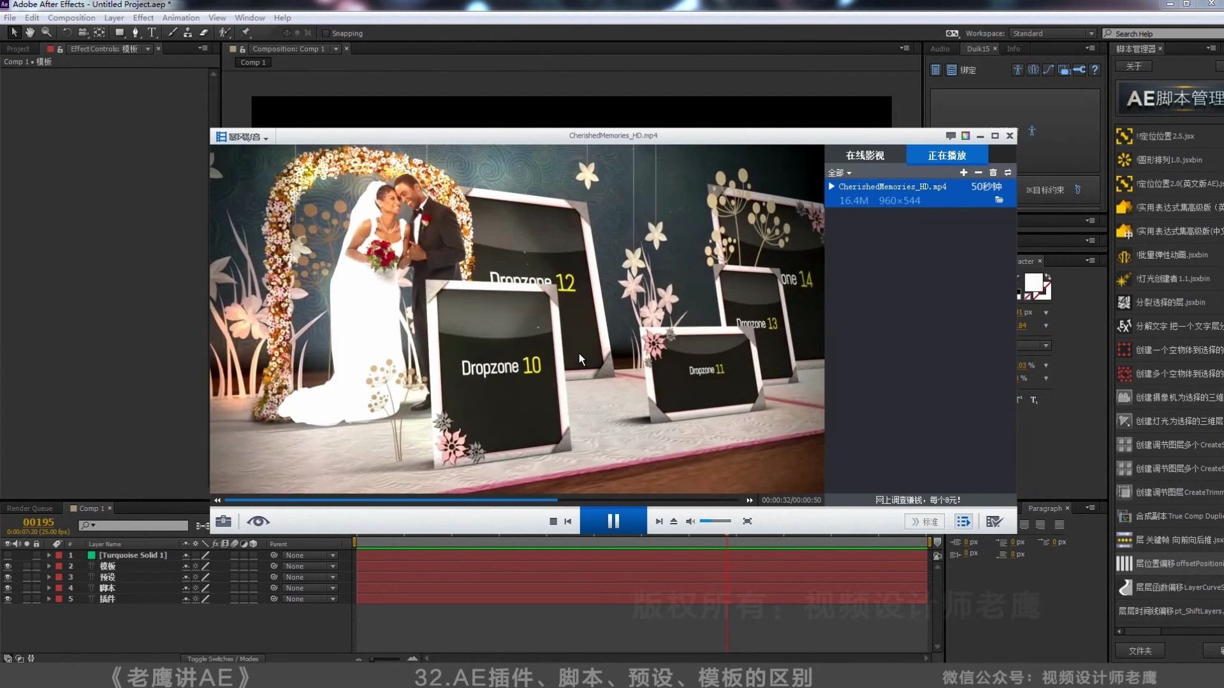Screen dimensions: 1224x688
Task: Click the Shape tool in toolbar
Action: point(119,32)
